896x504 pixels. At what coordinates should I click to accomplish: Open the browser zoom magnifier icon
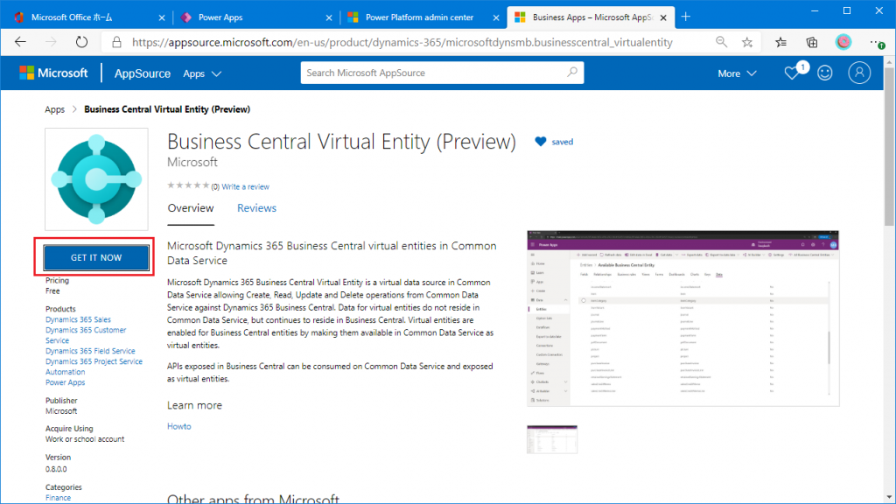(x=721, y=41)
